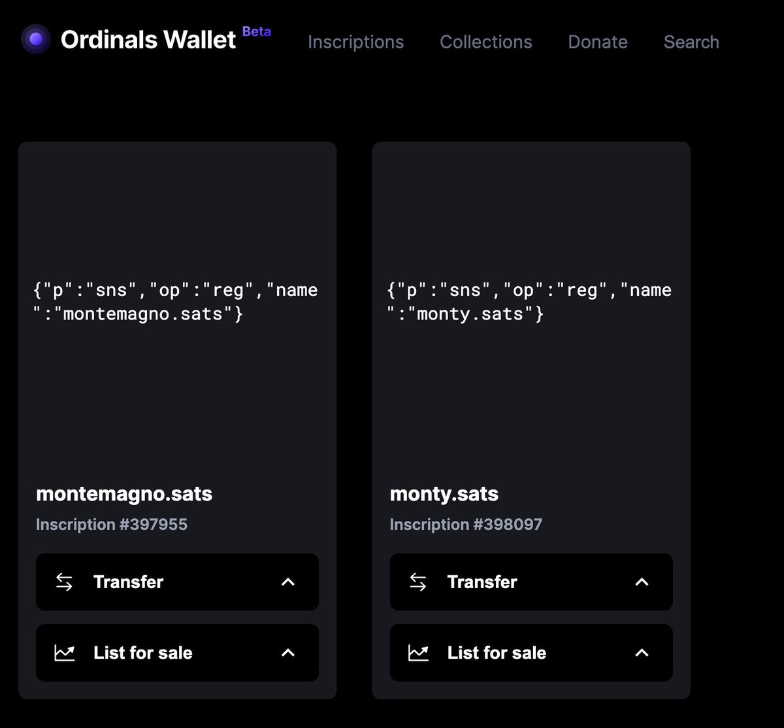Image resolution: width=784 pixels, height=728 pixels.
Task: Click the transfer arrows icon on monty.sats card
Action: (x=418, y=582)
